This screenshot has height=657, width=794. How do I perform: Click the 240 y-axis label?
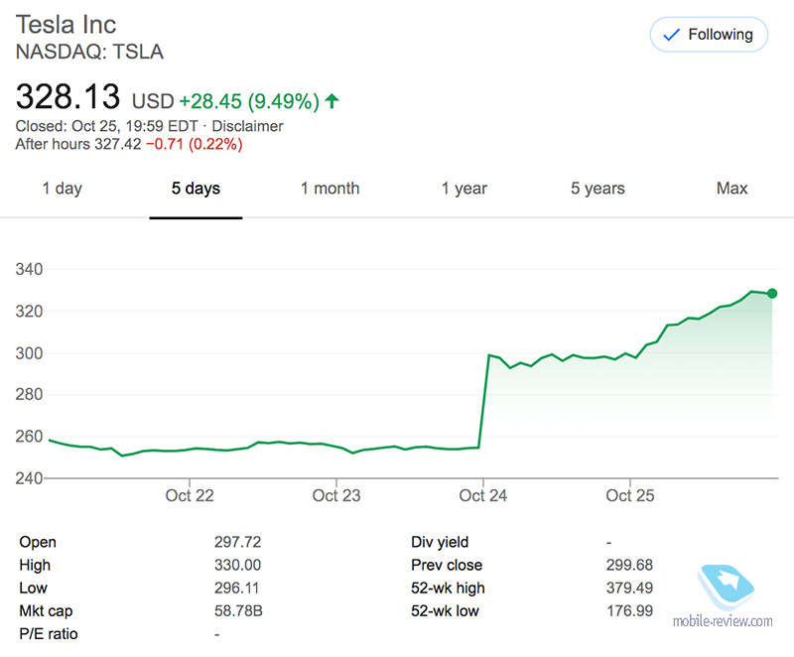click(30, 477)
